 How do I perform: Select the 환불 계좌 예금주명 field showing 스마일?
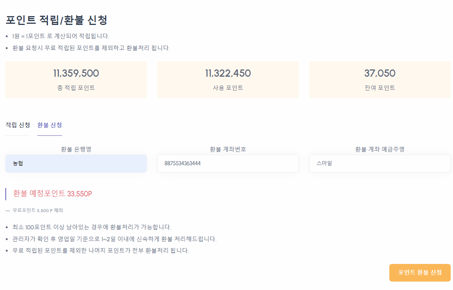pyautogui.click(x=380, y=163)
